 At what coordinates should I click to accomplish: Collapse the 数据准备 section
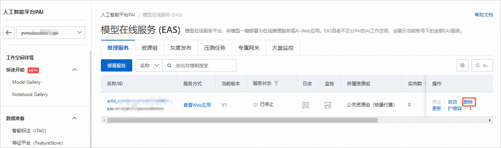point(75,118)
